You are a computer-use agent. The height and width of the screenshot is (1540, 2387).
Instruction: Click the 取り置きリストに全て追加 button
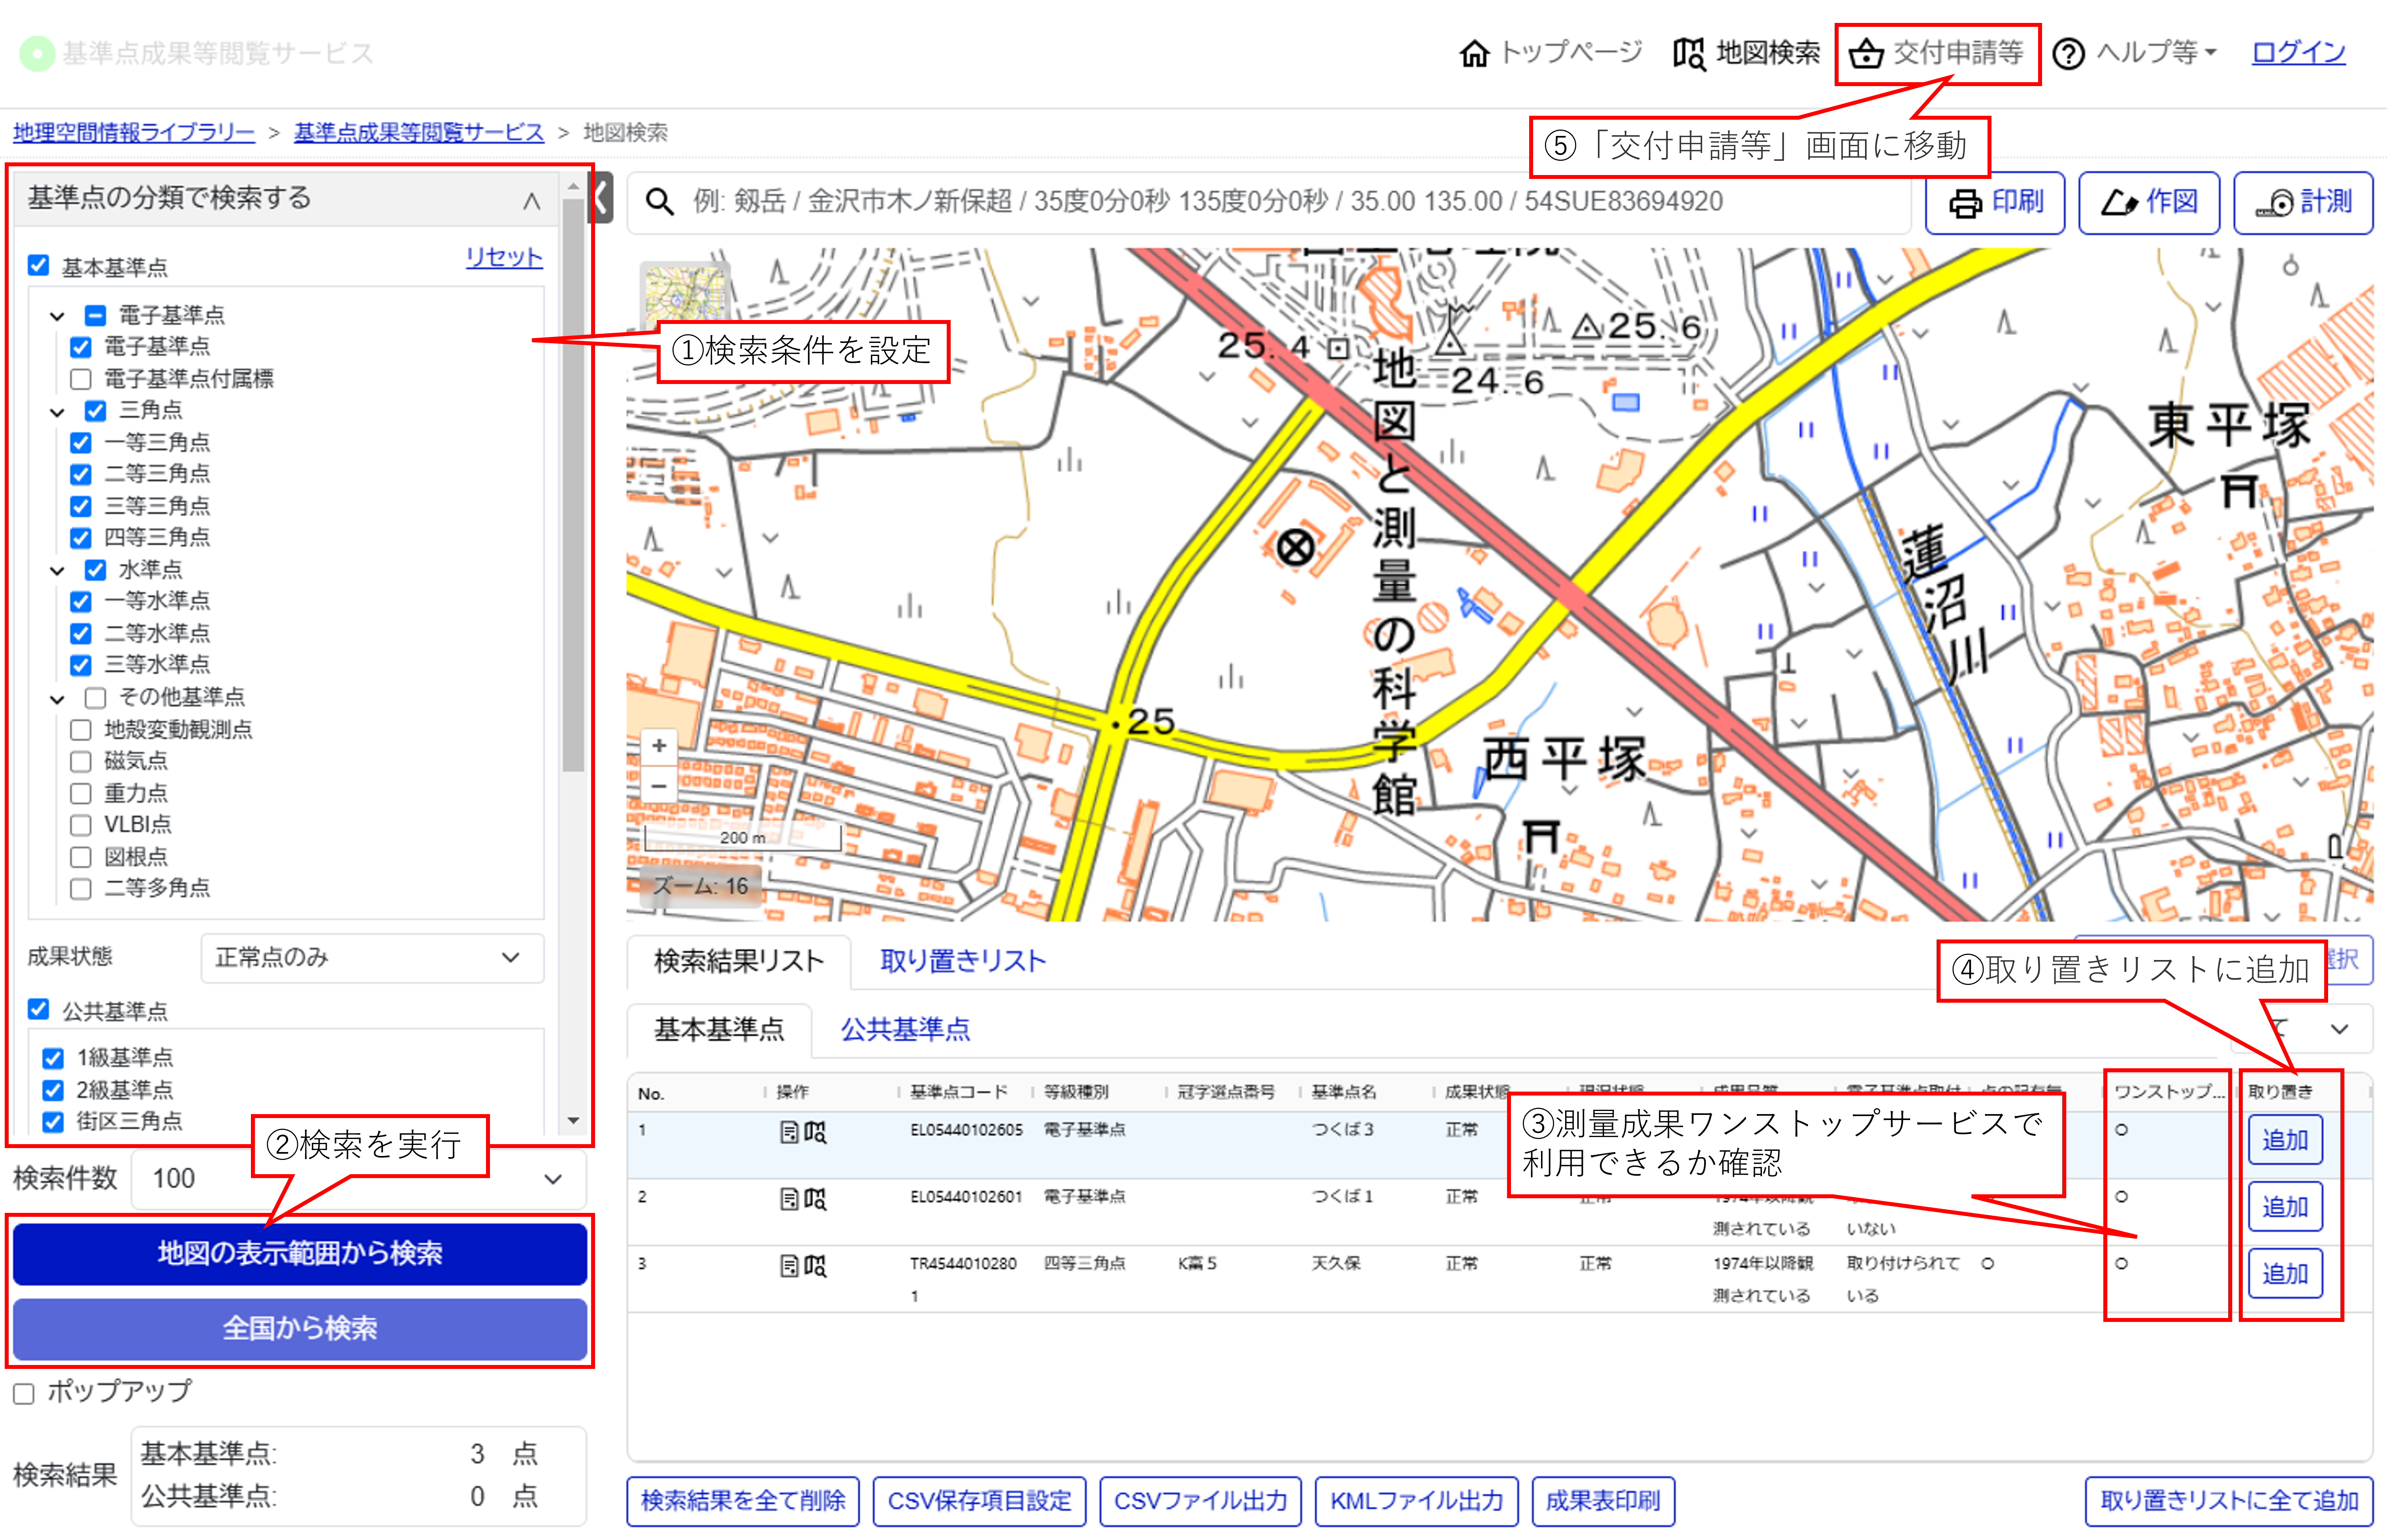tap(2228, 1500)
